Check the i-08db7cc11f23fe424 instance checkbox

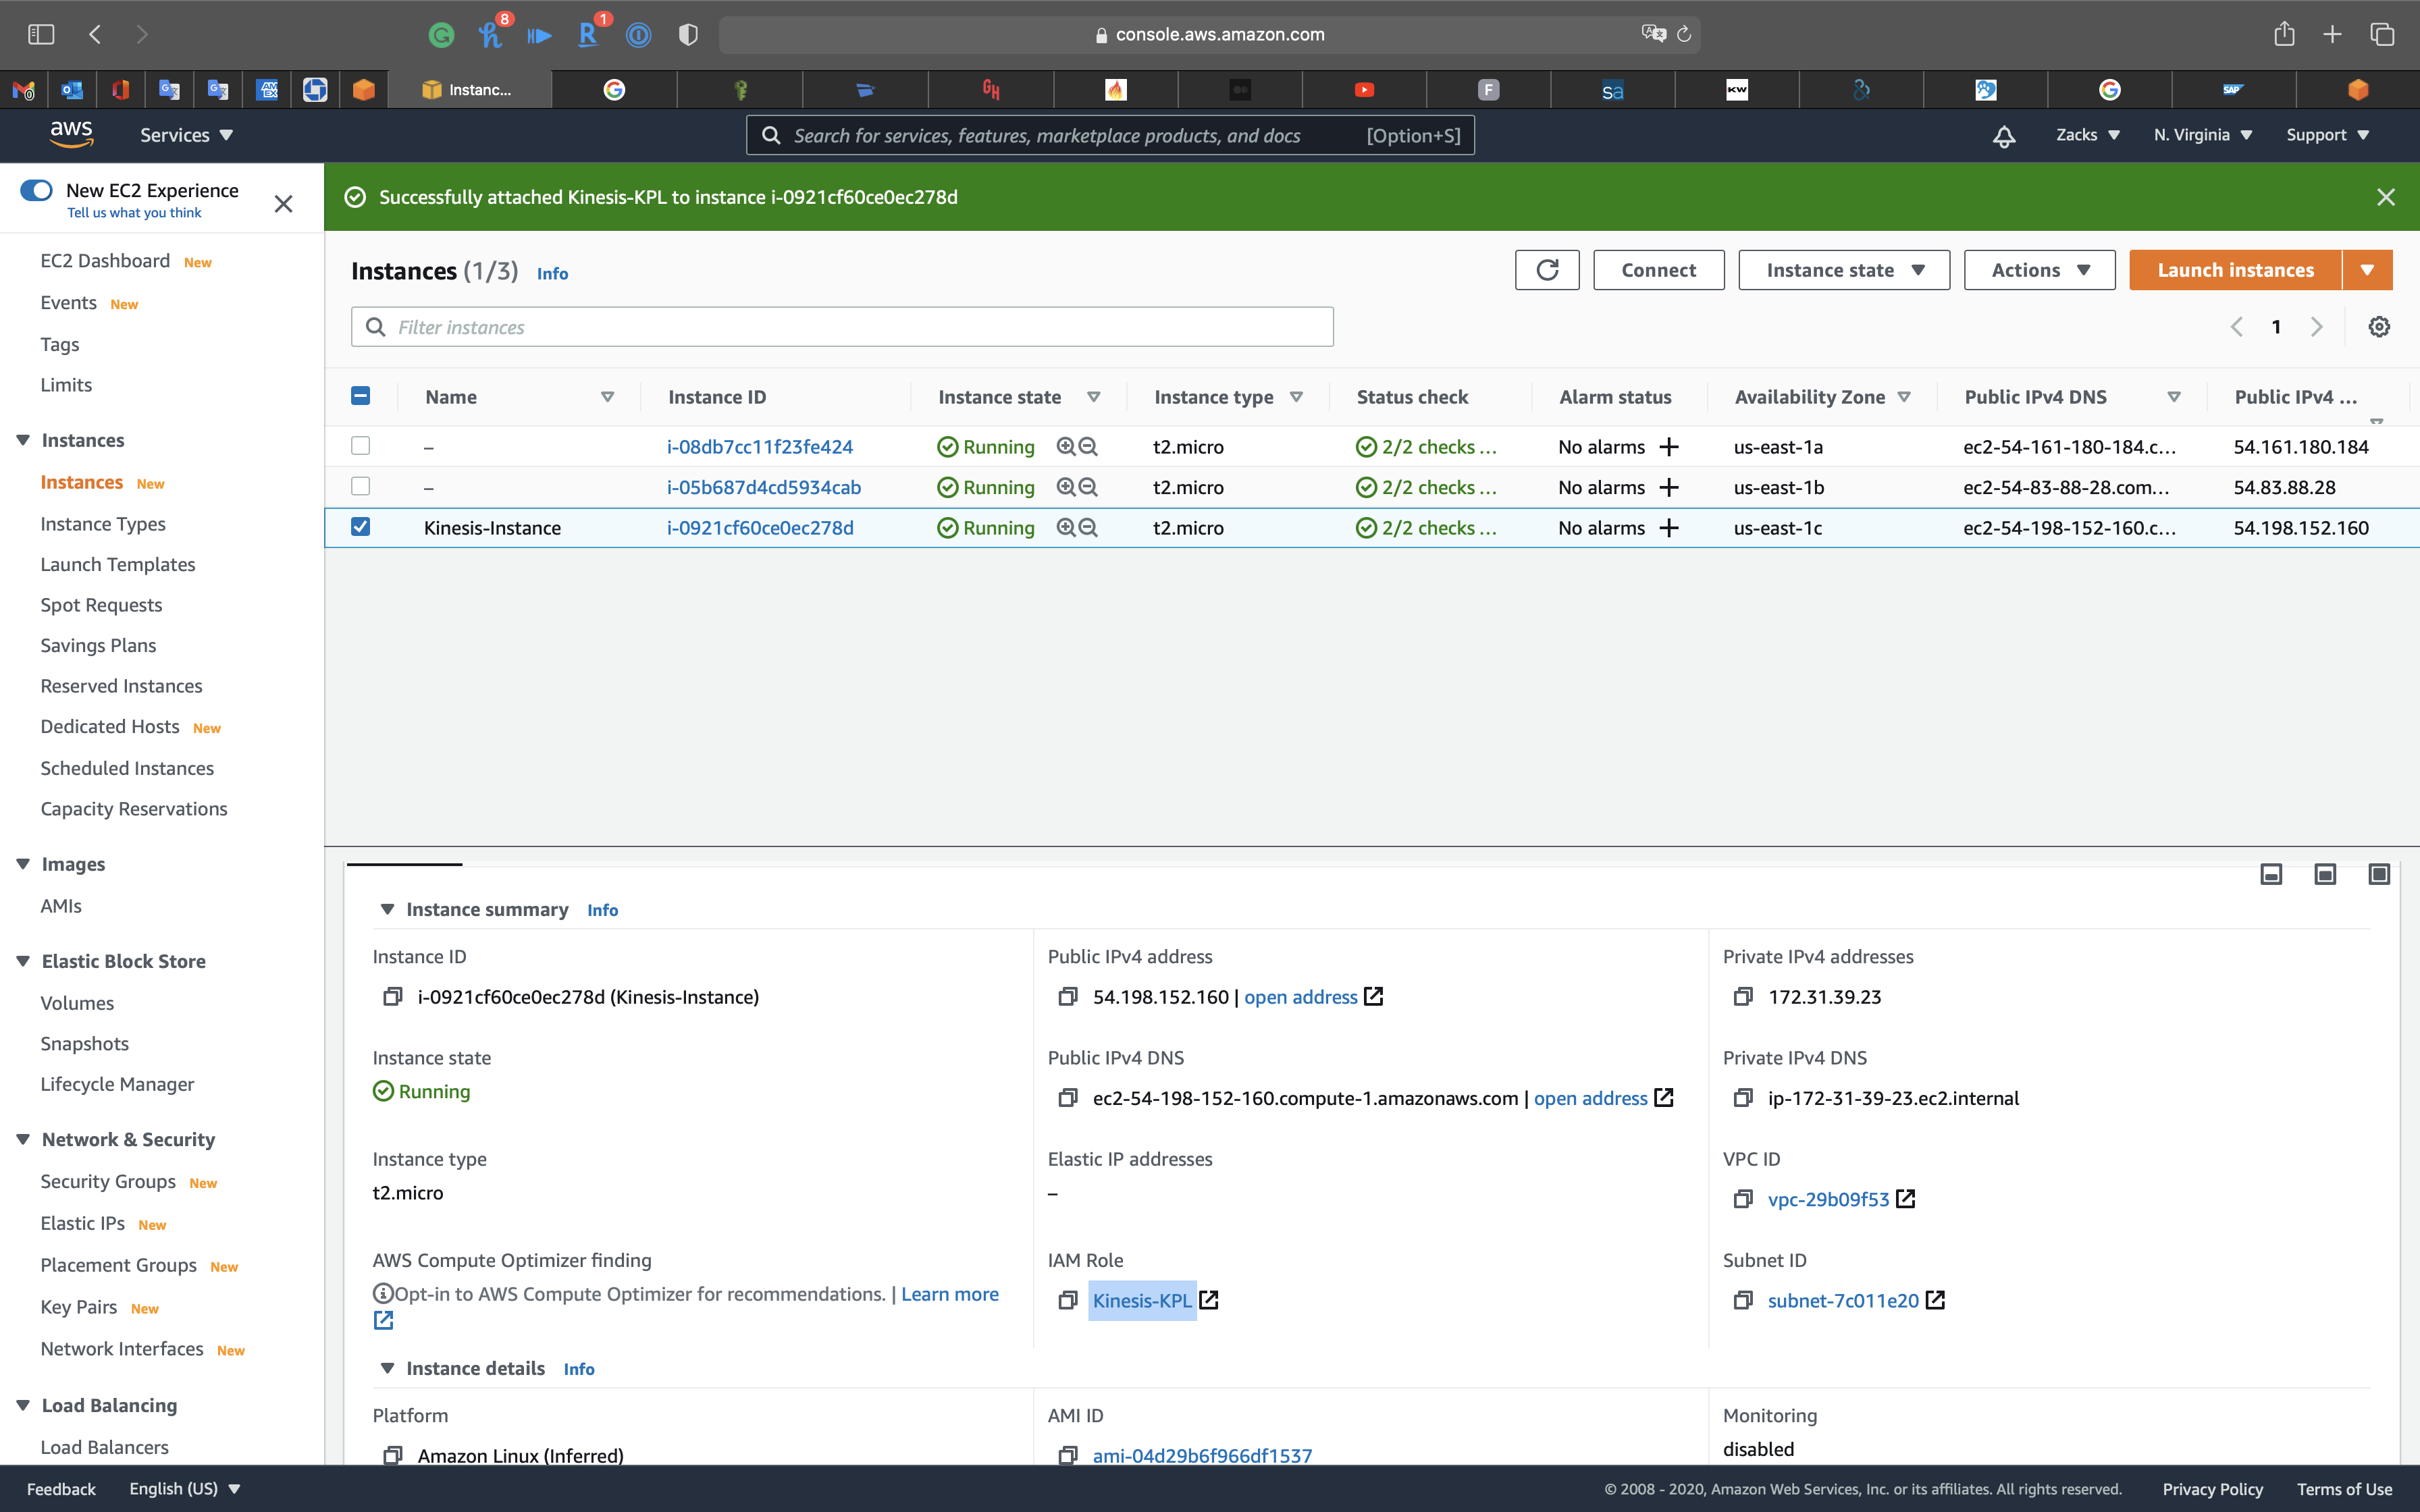coord(361,446)
